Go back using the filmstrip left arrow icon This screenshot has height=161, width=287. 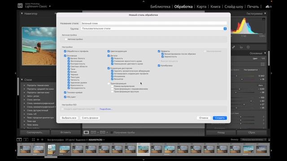[38, 140]
